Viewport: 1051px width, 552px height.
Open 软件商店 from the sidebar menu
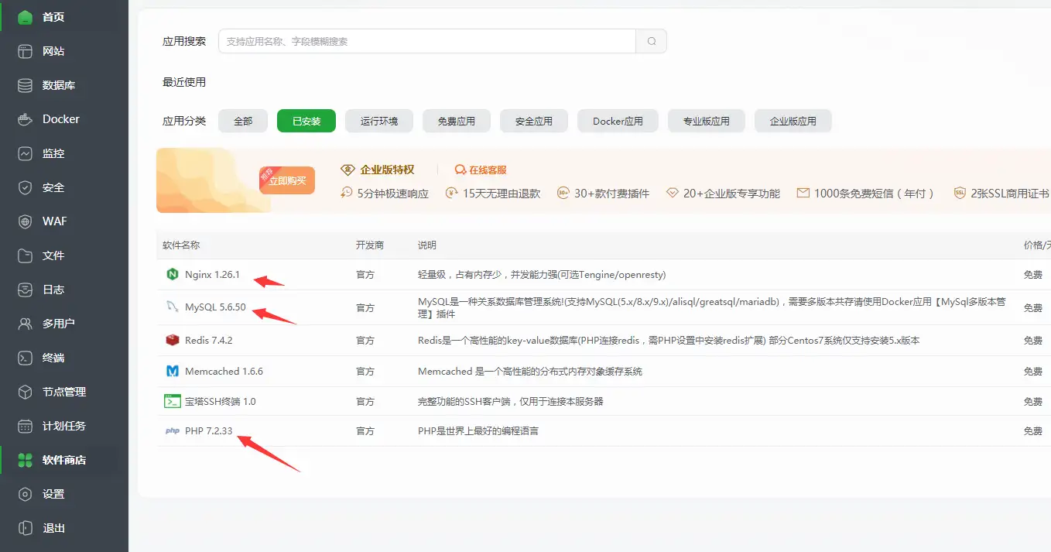54,460
